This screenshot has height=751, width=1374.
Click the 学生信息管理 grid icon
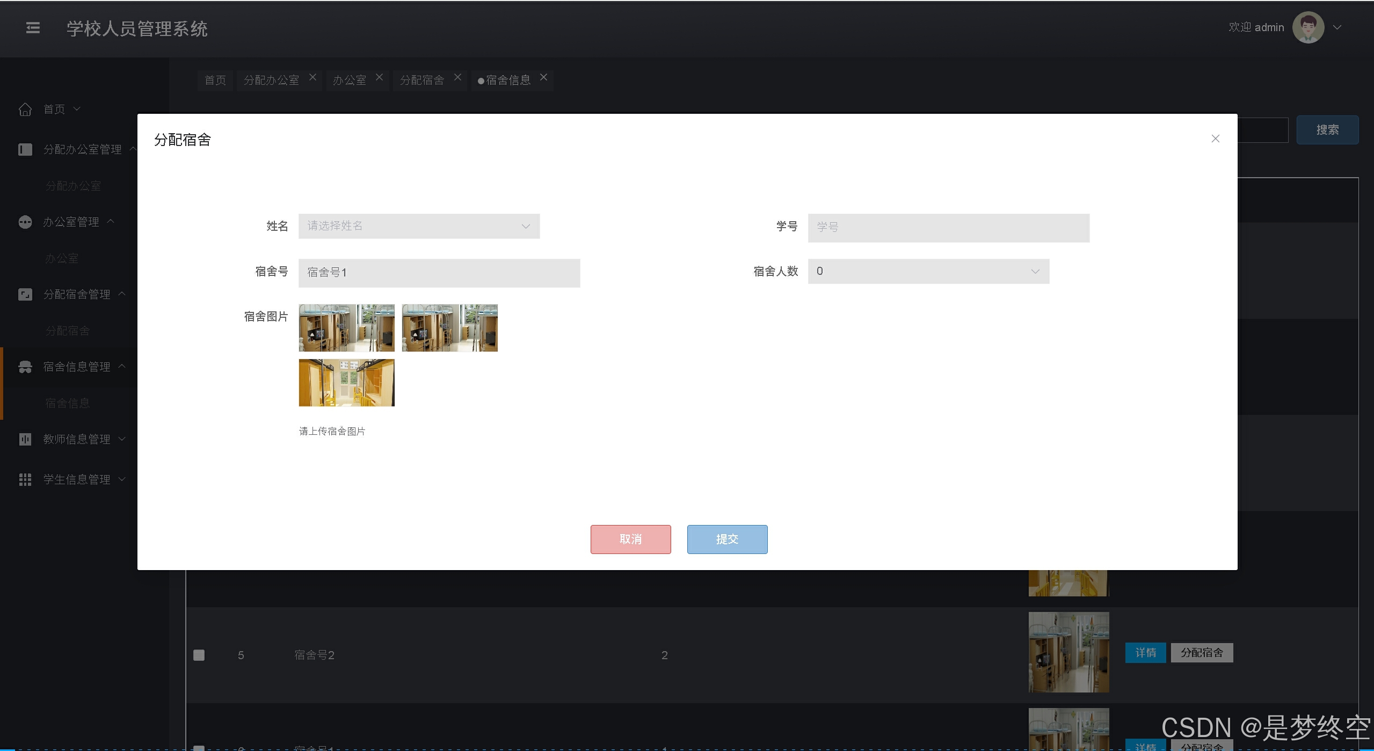[x=25, y=479]
